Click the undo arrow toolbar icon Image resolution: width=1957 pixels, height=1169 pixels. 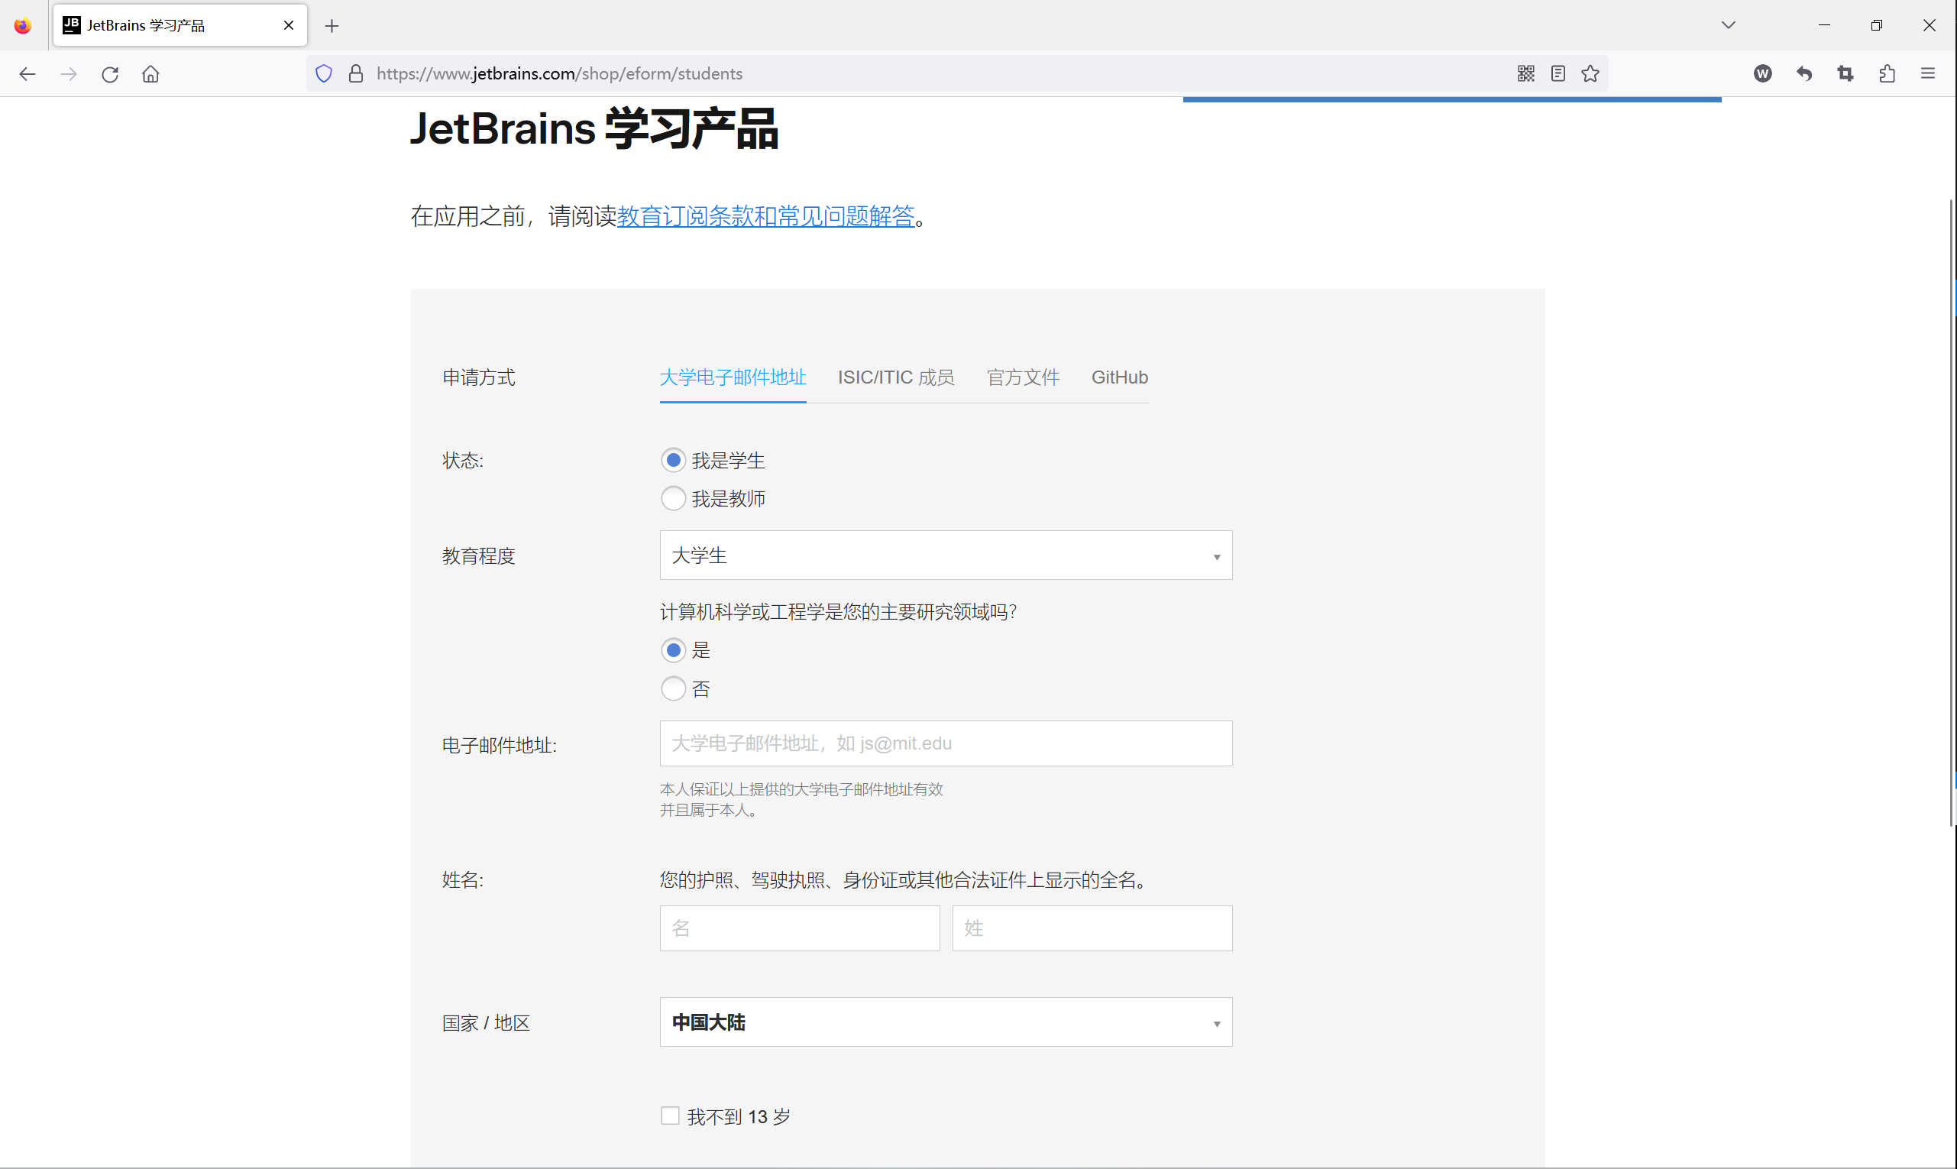tap(1804, 74)
